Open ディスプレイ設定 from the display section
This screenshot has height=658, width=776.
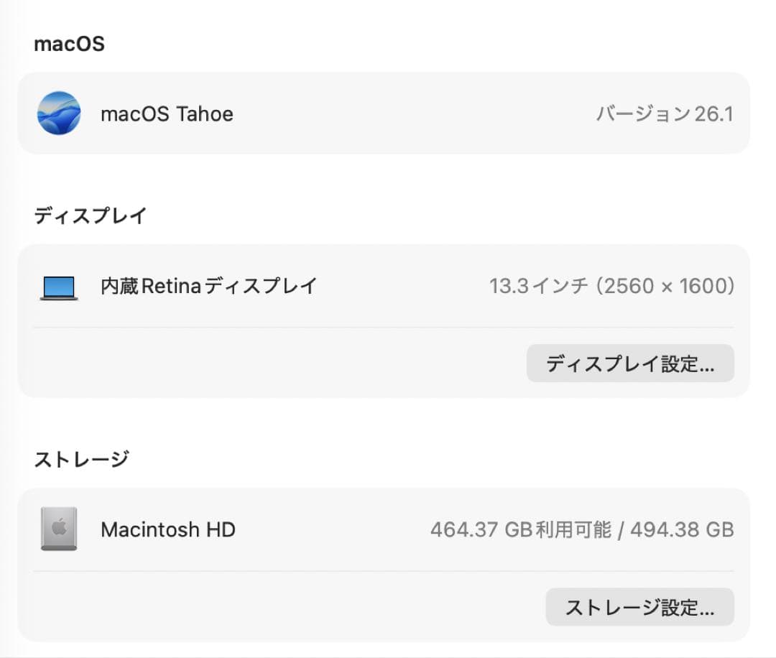630,363
